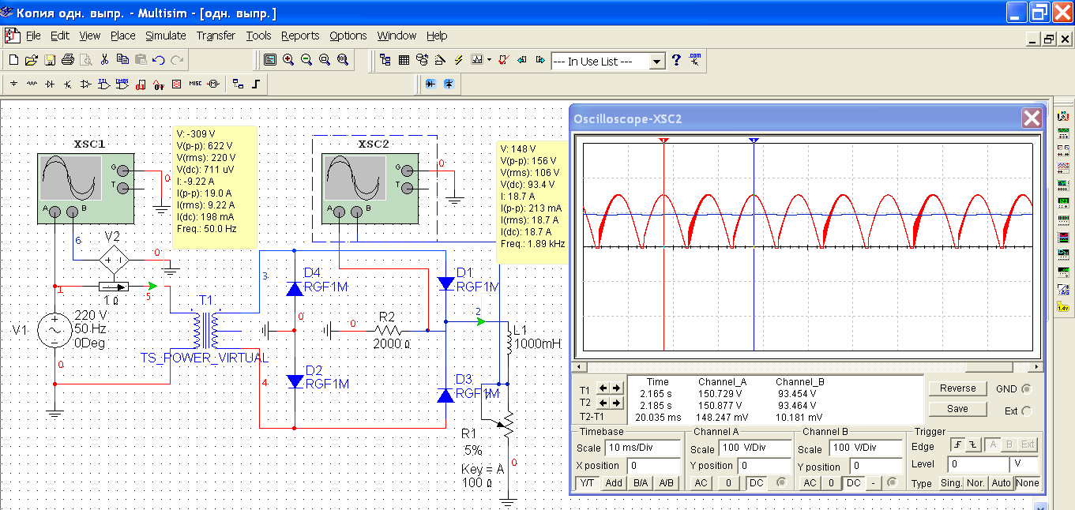The height and width of the screenshot is (510, 1075).
Task: Open the Reports menu
Action: [x=300, y=36]
